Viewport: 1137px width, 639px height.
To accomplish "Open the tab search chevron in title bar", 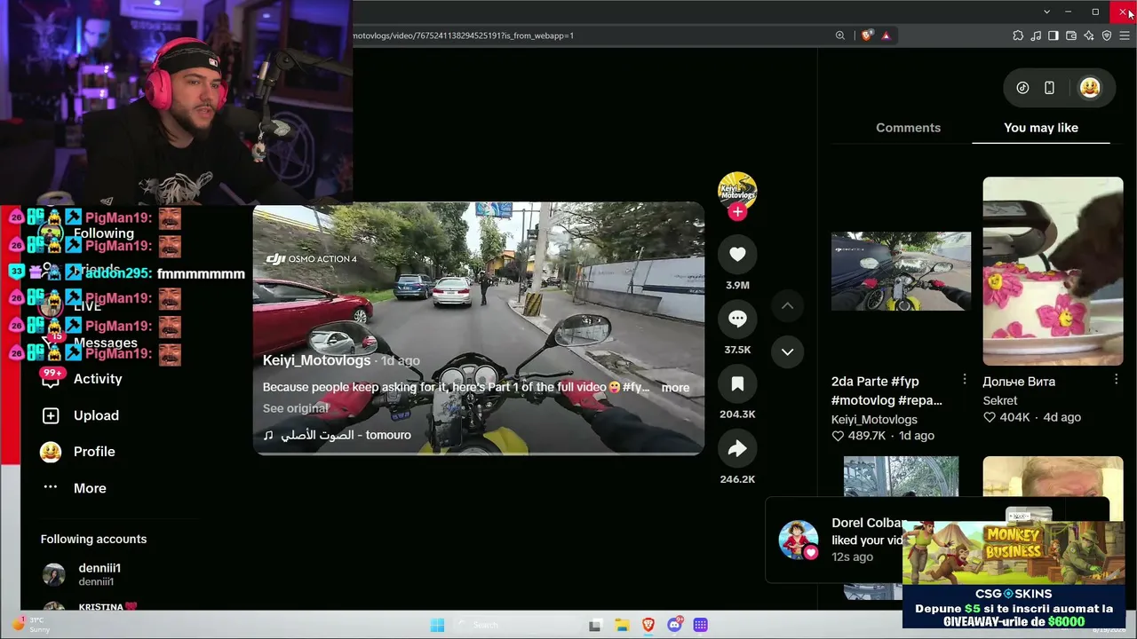I will tap(1046, 12).
